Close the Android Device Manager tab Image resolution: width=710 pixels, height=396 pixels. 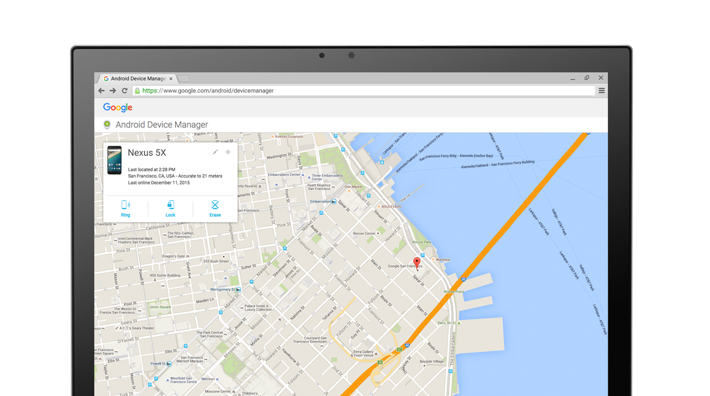point(171,78)
